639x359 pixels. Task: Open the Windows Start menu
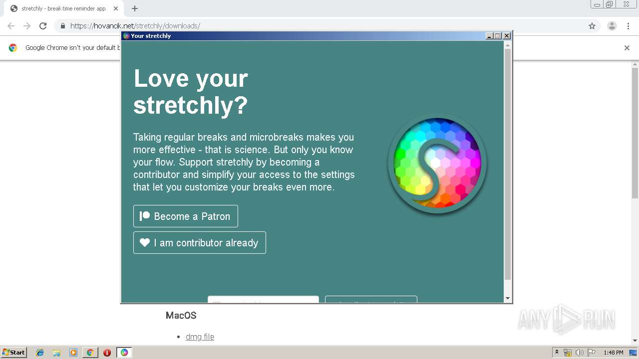[x=13, y=352]
